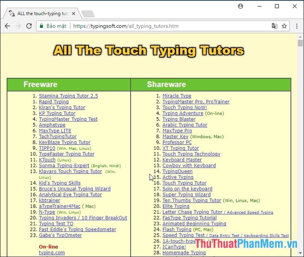View site security padlock info
The width and height of the screenshot is (304, 257).
pos(41,26)
